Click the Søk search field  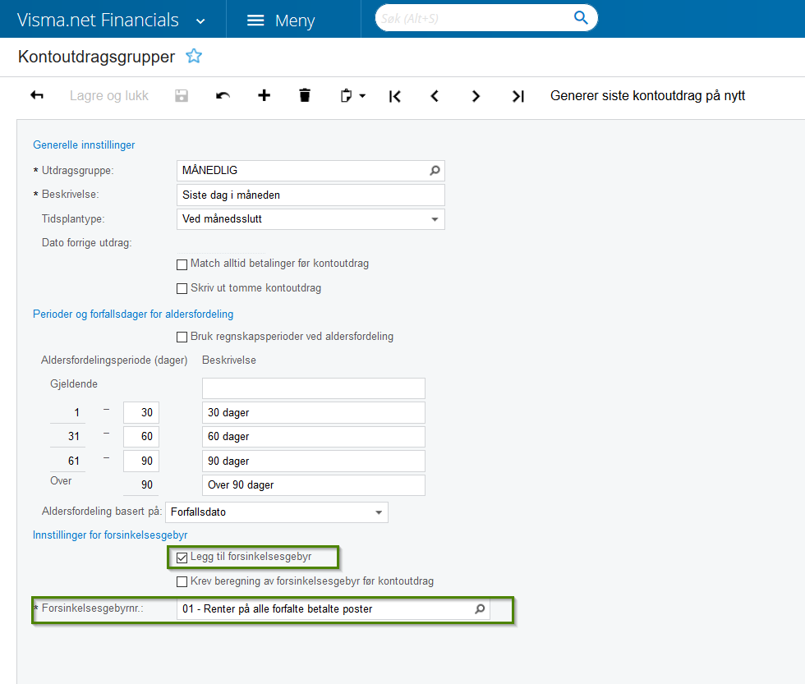point(475,18)
